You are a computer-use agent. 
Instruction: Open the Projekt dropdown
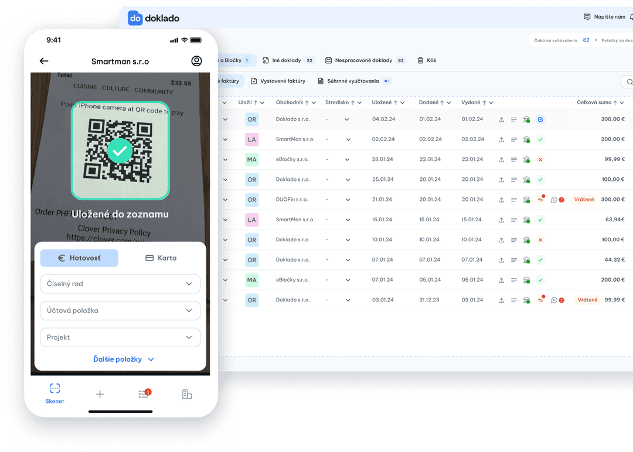[x=120, y=337]
